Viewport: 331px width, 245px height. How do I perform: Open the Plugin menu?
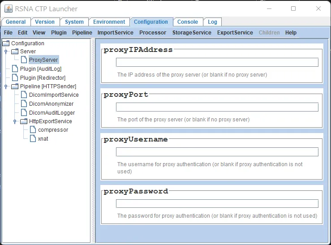(59, 33)
